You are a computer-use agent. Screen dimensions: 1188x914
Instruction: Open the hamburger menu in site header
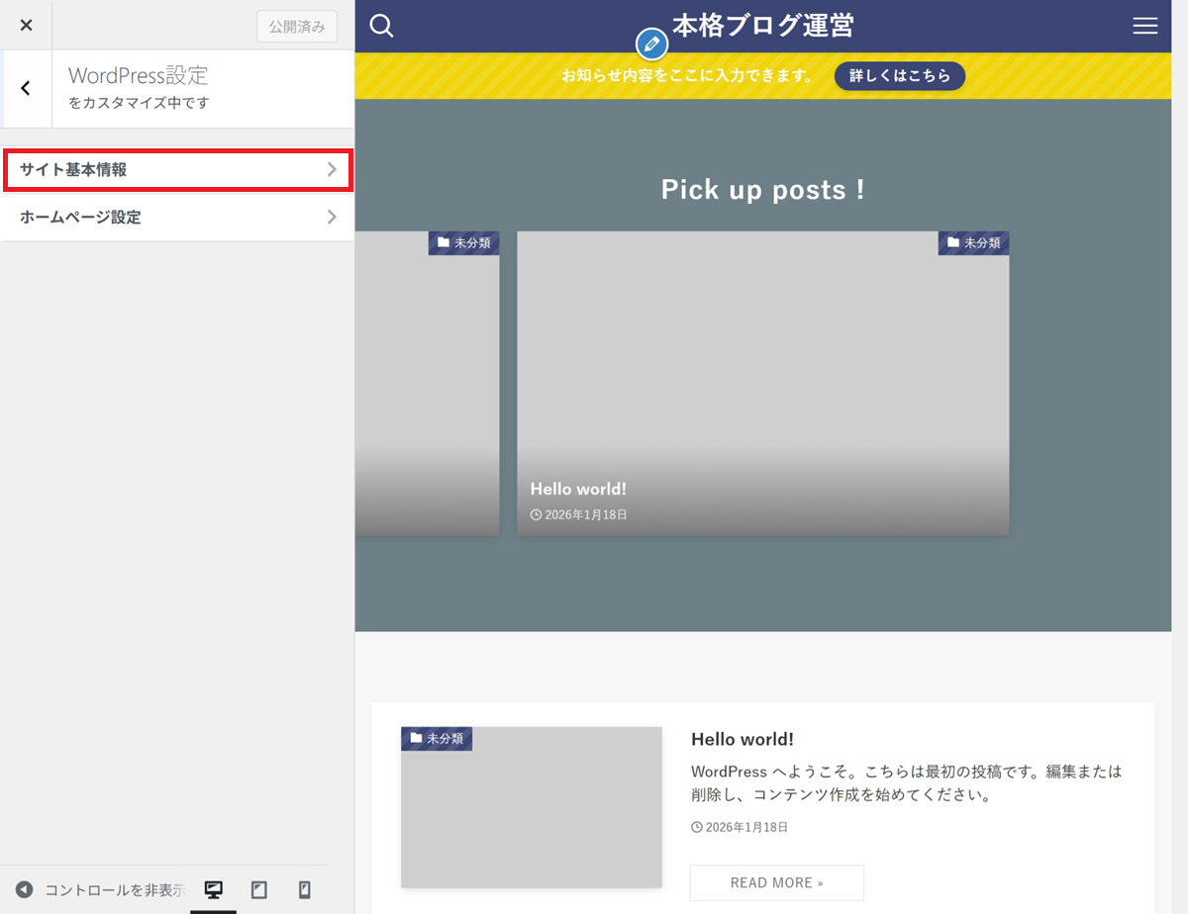point(1144,27)
